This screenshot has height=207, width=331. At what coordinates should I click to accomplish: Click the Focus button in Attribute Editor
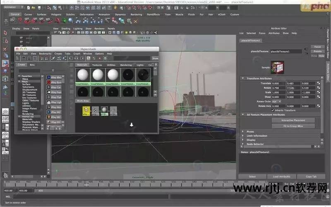tap(317, 47)
